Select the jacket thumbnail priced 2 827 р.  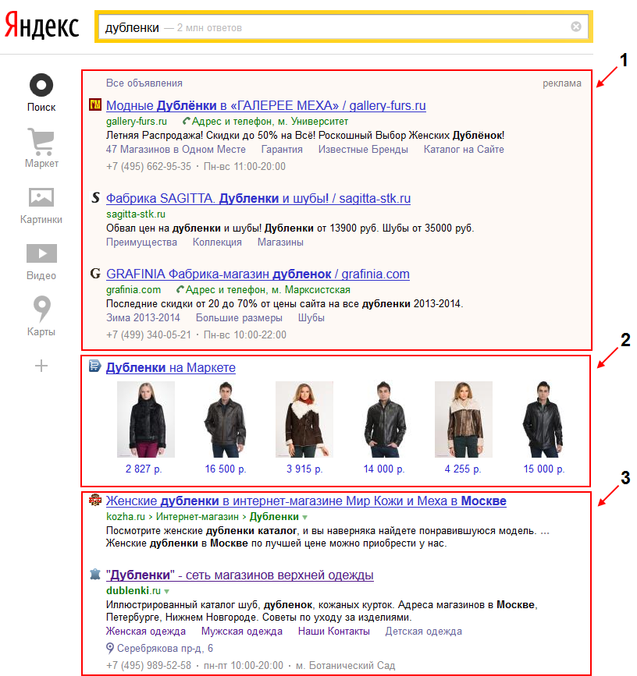(x=146, y=419)
